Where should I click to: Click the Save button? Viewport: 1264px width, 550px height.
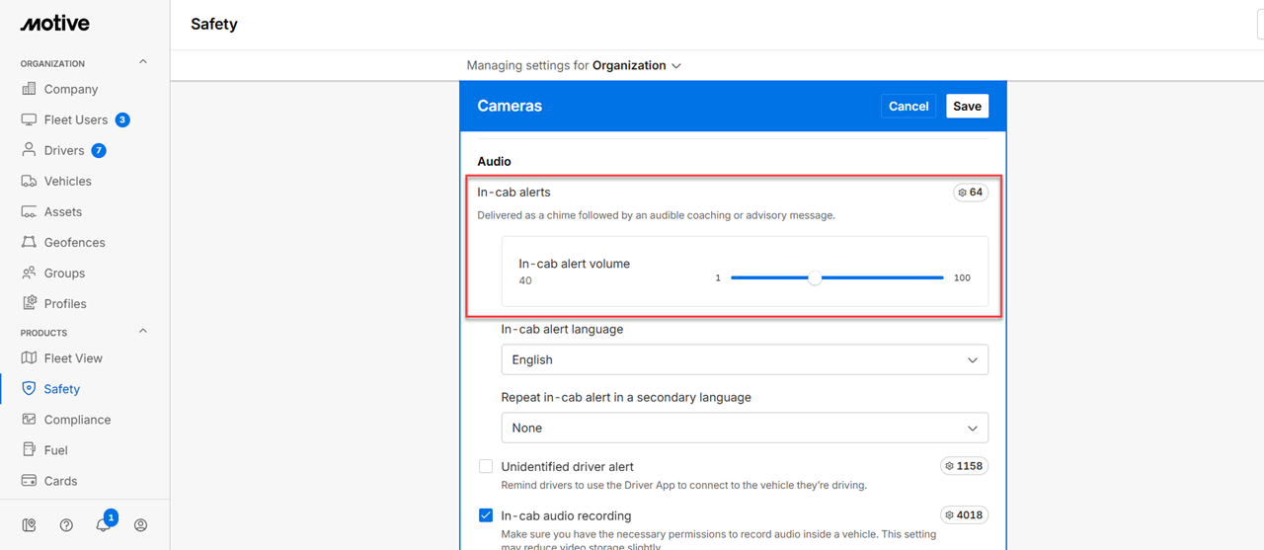click(x=967, y=107)
